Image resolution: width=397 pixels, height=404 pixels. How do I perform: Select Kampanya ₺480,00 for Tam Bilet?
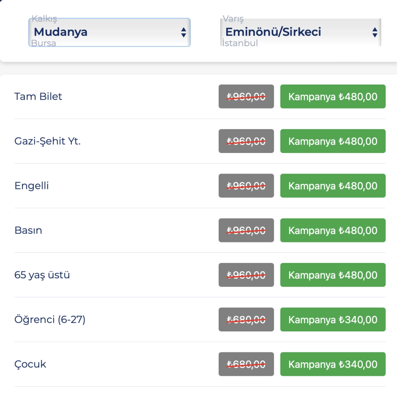[333, 97]
